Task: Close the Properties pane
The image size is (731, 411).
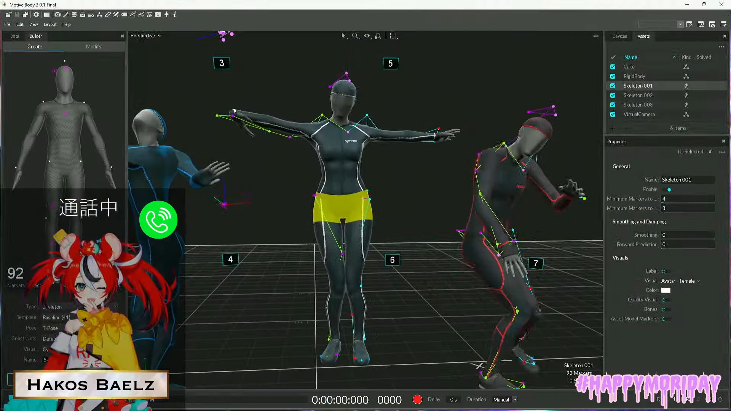Action: pyautogui.click(x=723, y=141)
